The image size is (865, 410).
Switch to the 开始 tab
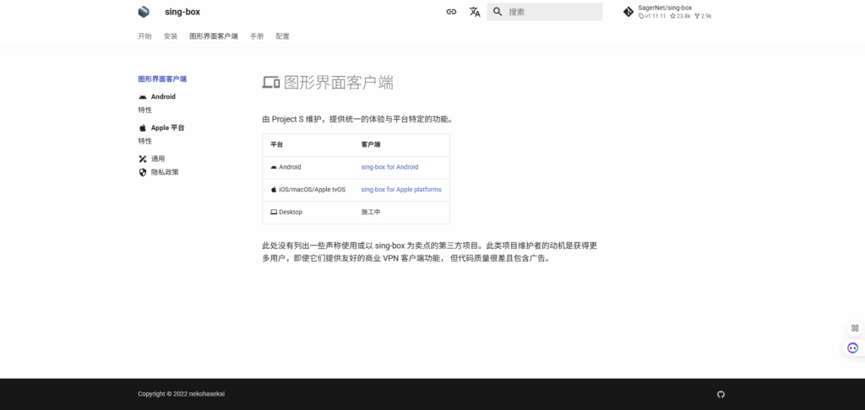click(x=144, y=36)
